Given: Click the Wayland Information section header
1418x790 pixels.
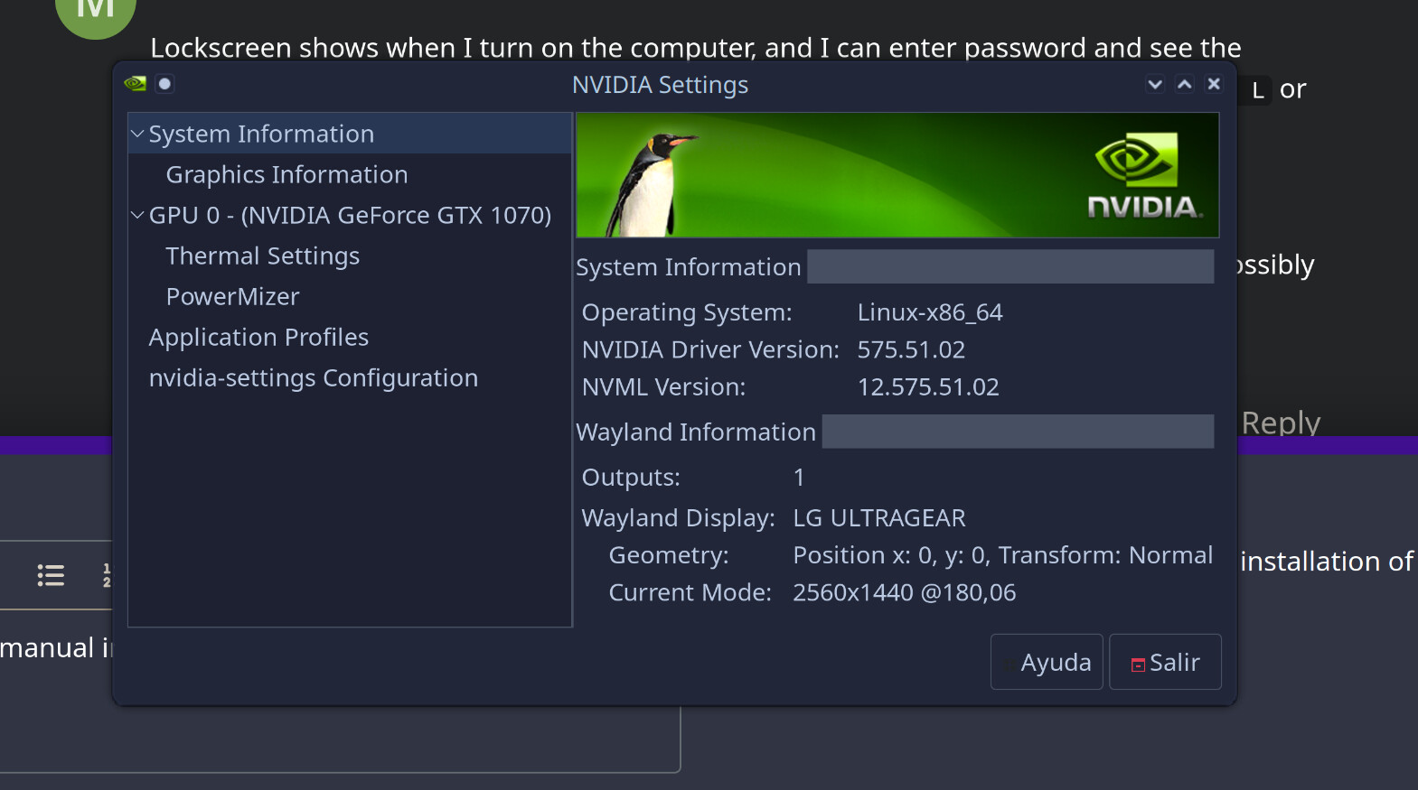Looking at the screenshot, I should (696, 432).
